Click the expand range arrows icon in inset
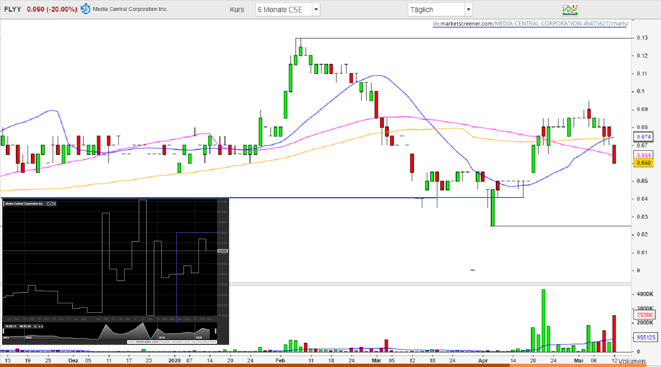661x367 pixels. tap(41, 327)
